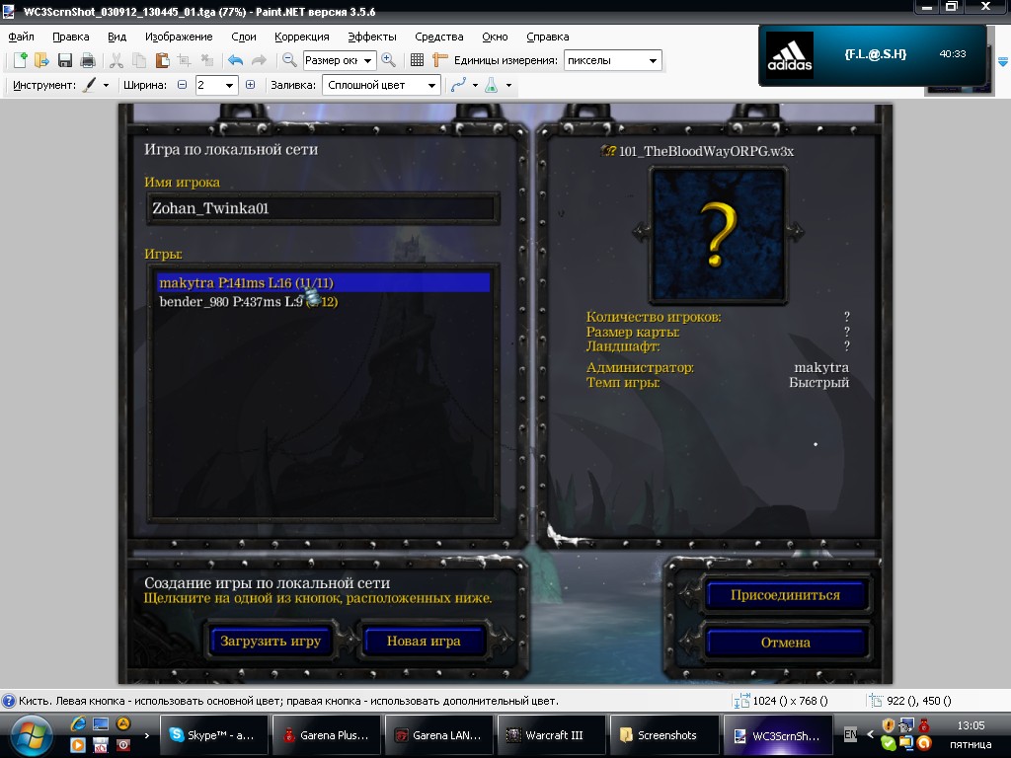Switch to Screenshots folder taskbar button

pos(664,734)
